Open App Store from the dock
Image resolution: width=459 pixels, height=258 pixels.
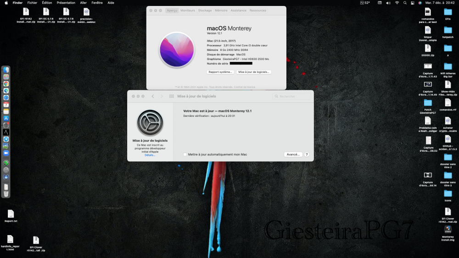(x=6, y=118)
